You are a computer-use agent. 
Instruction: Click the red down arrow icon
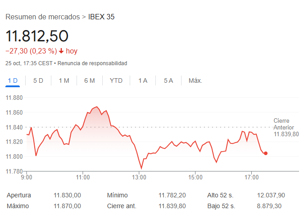pos(61,51)
